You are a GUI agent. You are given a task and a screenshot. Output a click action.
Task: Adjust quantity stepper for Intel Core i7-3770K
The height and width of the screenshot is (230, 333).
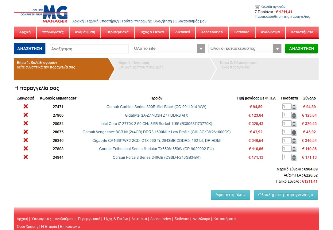click(294, 124)
